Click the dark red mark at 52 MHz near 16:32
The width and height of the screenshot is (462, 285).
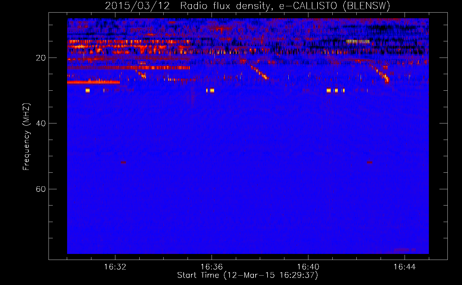123,162
